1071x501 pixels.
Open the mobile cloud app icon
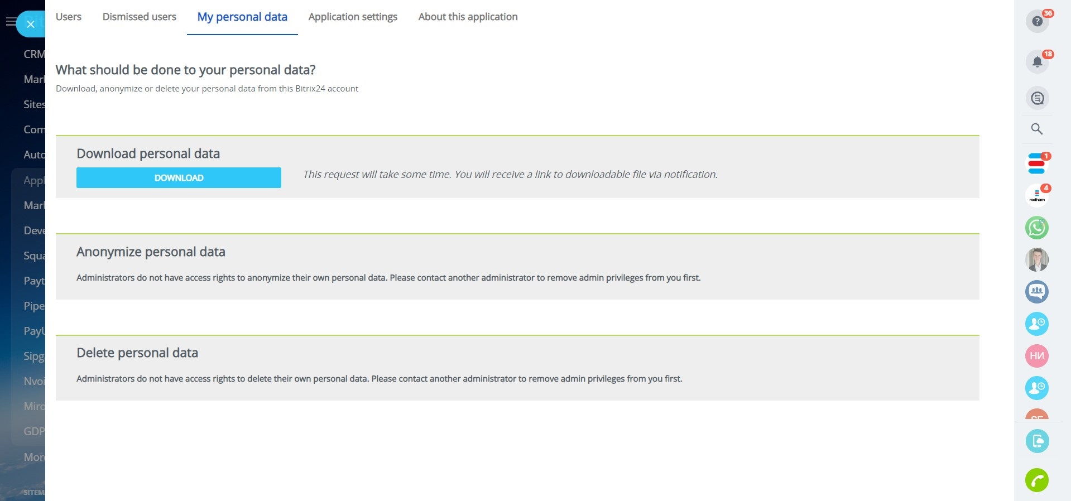click(1037, 441)
